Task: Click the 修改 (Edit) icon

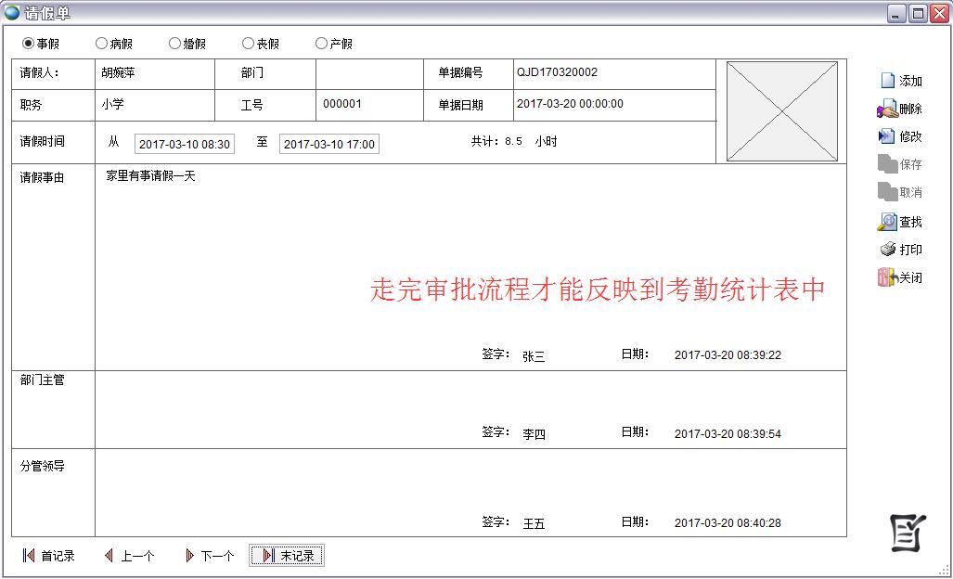Action: [x=887, y=136]
